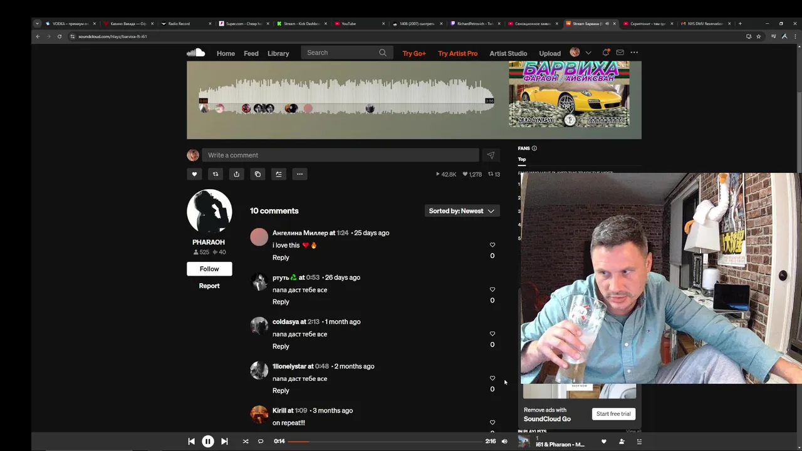802x451 pixels.
Task: Follow the artist PHARAOH
Action: click(x=209, y=269)
